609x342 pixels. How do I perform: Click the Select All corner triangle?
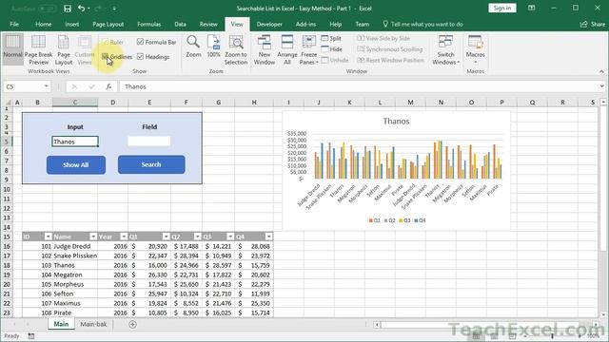(8, 103)
